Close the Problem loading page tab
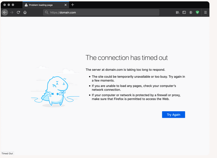This screenshot has height=158, width=217. point(66,5)
